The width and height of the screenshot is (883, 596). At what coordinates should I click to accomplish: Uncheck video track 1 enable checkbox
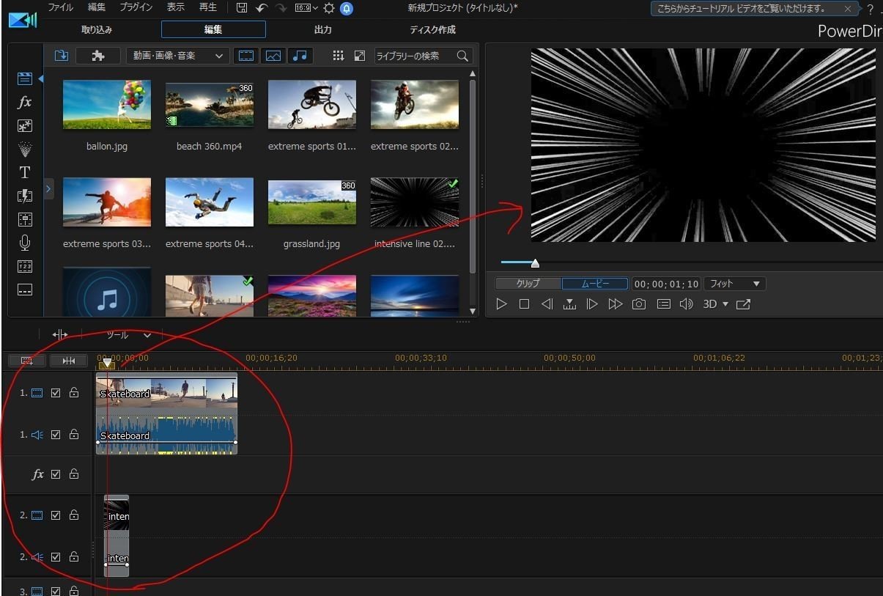[56, 393]
